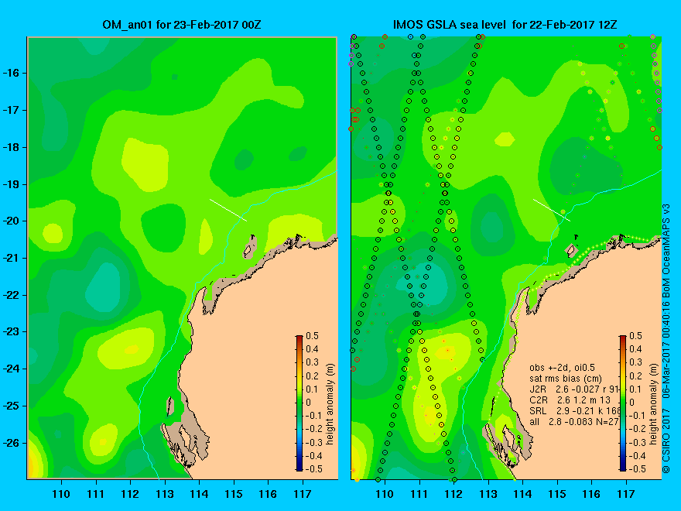
Task: Click longitude 110 under the OM_an01 map
Action: point(61,494)
